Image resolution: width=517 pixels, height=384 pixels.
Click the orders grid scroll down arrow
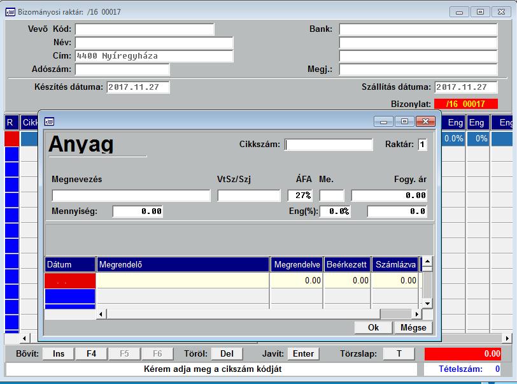coord(427,304)
